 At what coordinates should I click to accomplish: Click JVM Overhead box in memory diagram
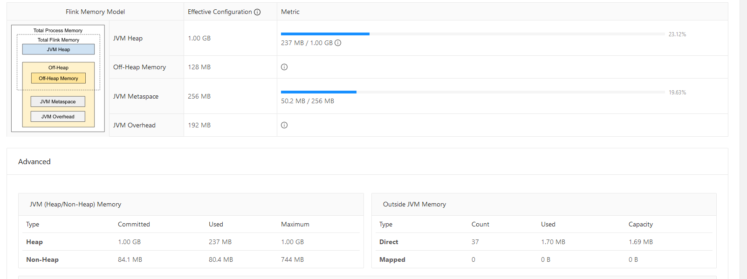(58, 116)
